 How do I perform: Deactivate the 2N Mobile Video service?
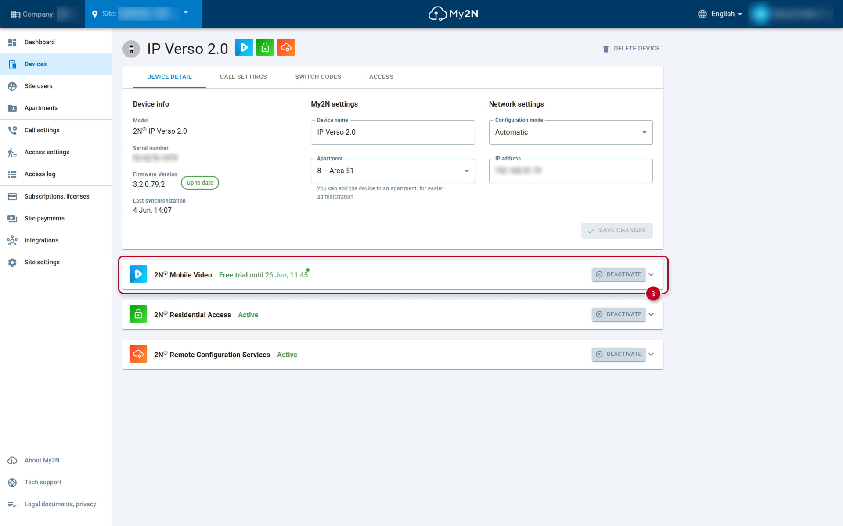tap(619, 274)
